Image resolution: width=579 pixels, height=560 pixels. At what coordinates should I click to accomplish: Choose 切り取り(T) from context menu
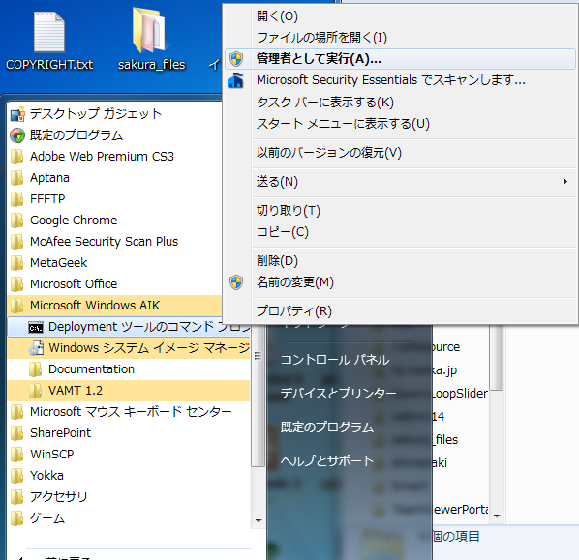click(x=400, y=210)
